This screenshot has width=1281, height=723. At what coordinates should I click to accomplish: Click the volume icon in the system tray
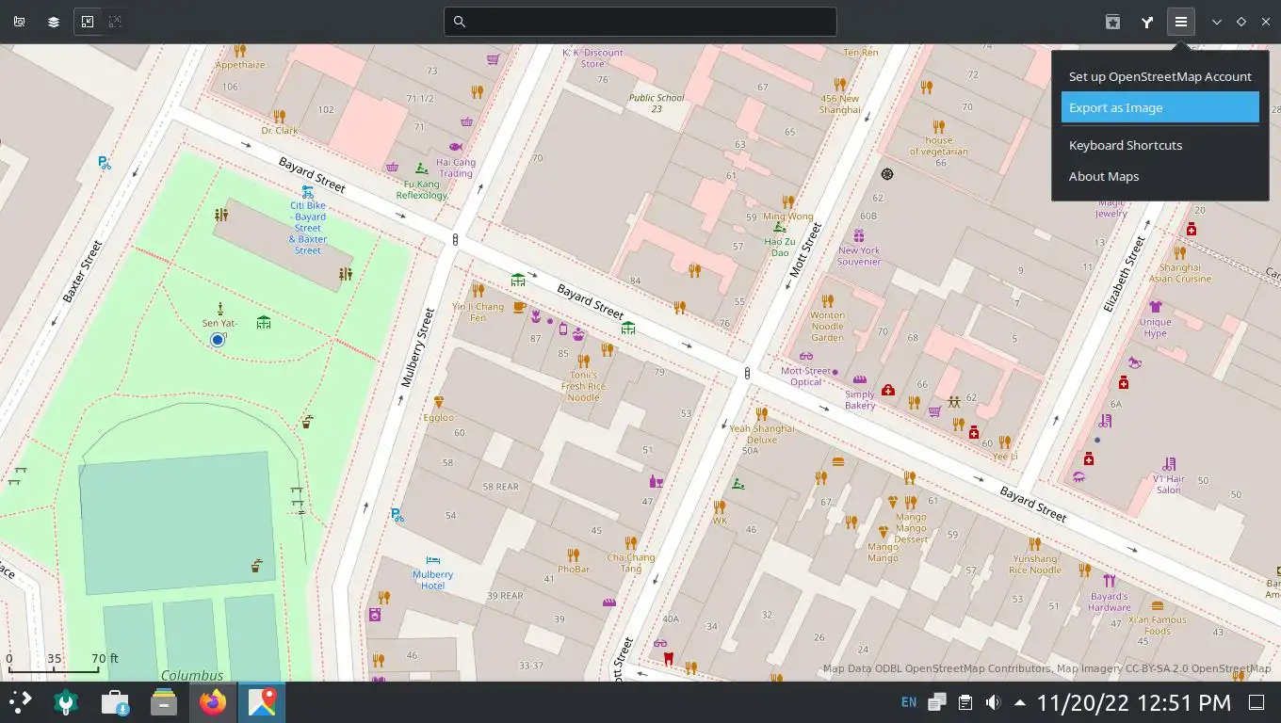993,702
